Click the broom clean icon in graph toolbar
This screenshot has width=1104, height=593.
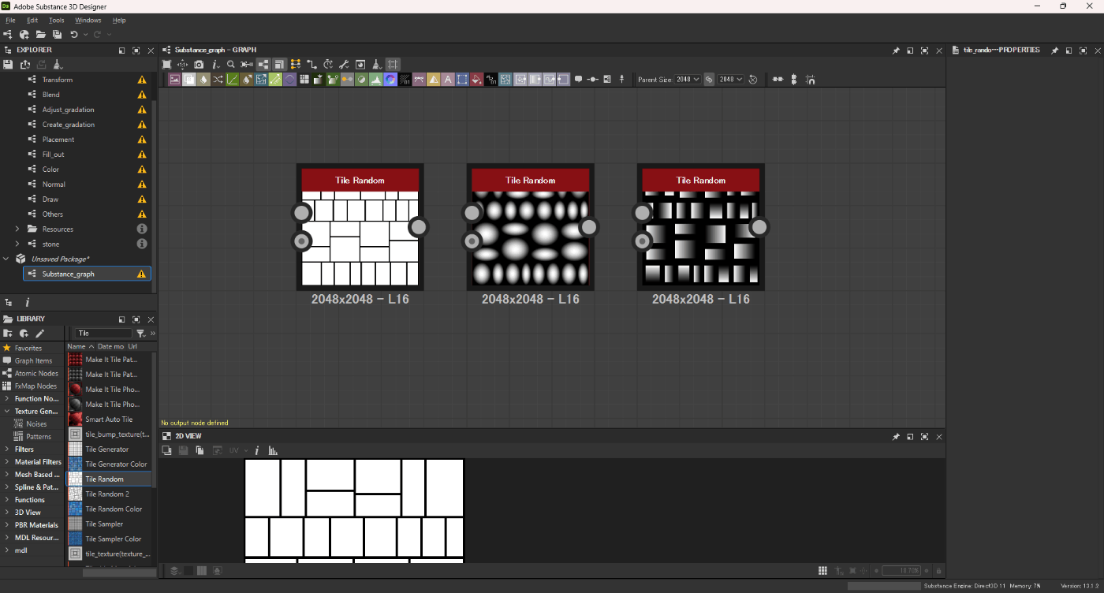[377, 65]
